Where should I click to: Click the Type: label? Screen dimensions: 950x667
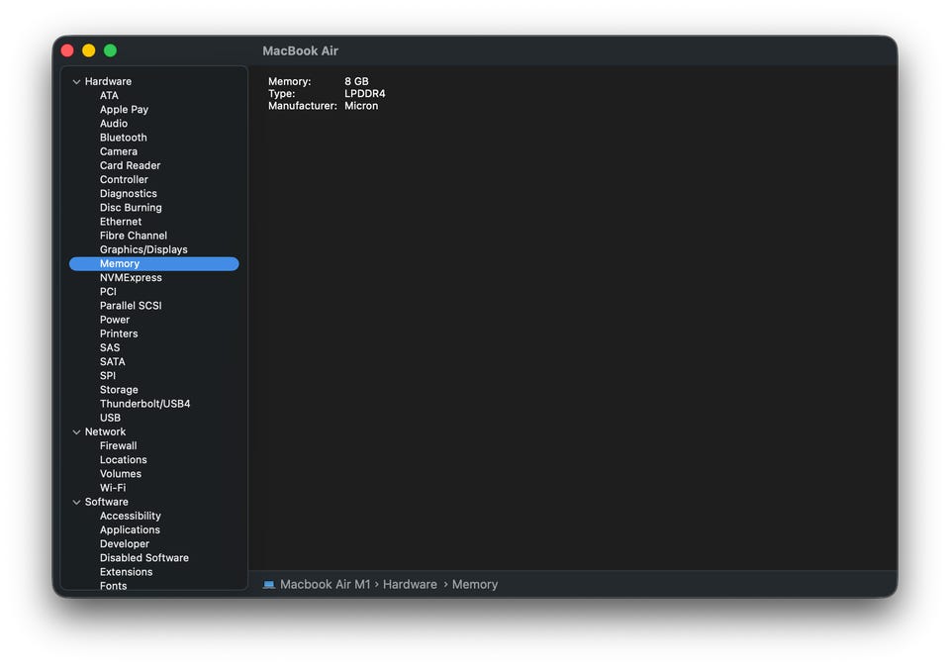[281, 93]
